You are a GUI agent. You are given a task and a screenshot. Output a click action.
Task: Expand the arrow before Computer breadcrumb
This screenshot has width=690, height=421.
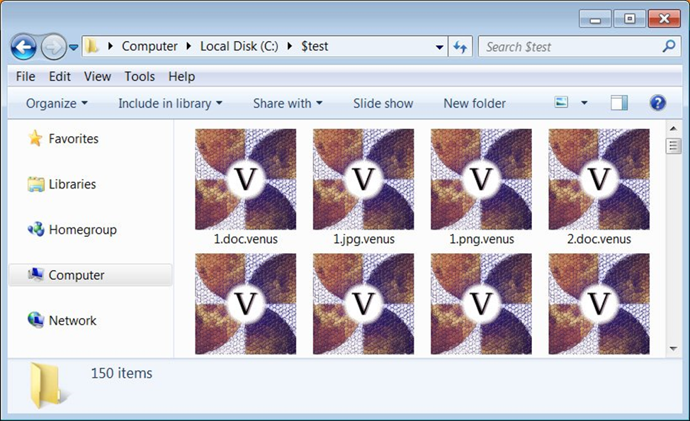pyautogui.click(x=110, y=46)
